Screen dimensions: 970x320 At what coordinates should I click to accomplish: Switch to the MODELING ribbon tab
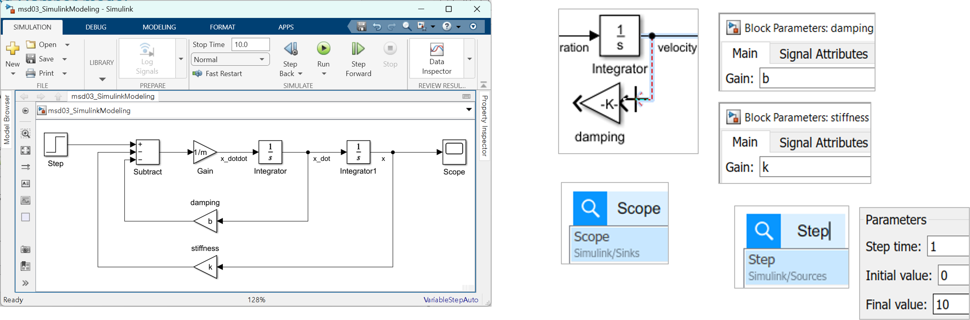pyautogui.click(x=159, y=27)
